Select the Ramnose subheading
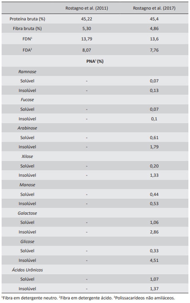The height and width of the screenshot is (303, 190). click(27, 72)
